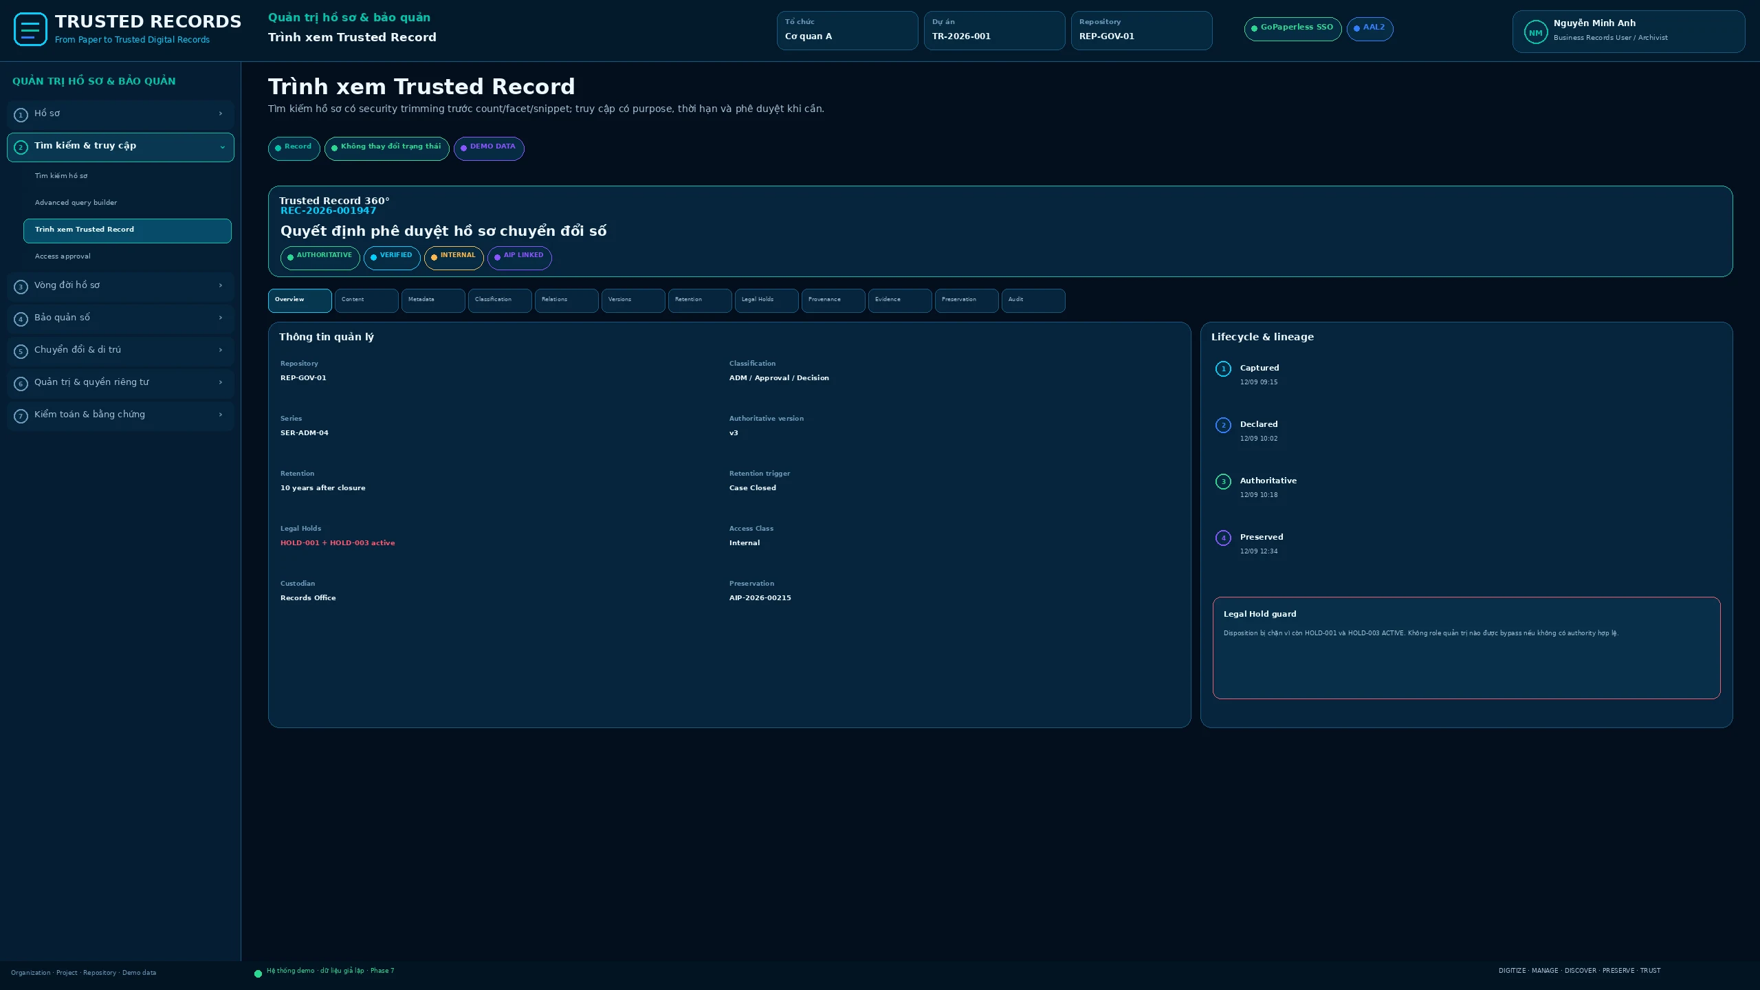Click the Authoritative step 3 lifecycle marker
Viewport: 1760px width, 990px height.
coord(1223,481)
